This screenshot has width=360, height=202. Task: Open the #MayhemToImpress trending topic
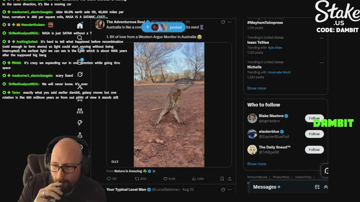point(265,22)
